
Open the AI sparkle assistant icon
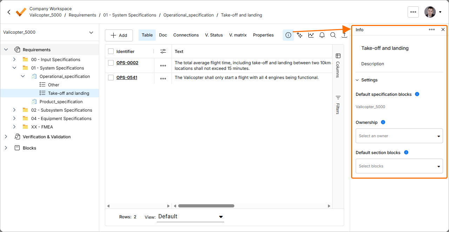300,35
